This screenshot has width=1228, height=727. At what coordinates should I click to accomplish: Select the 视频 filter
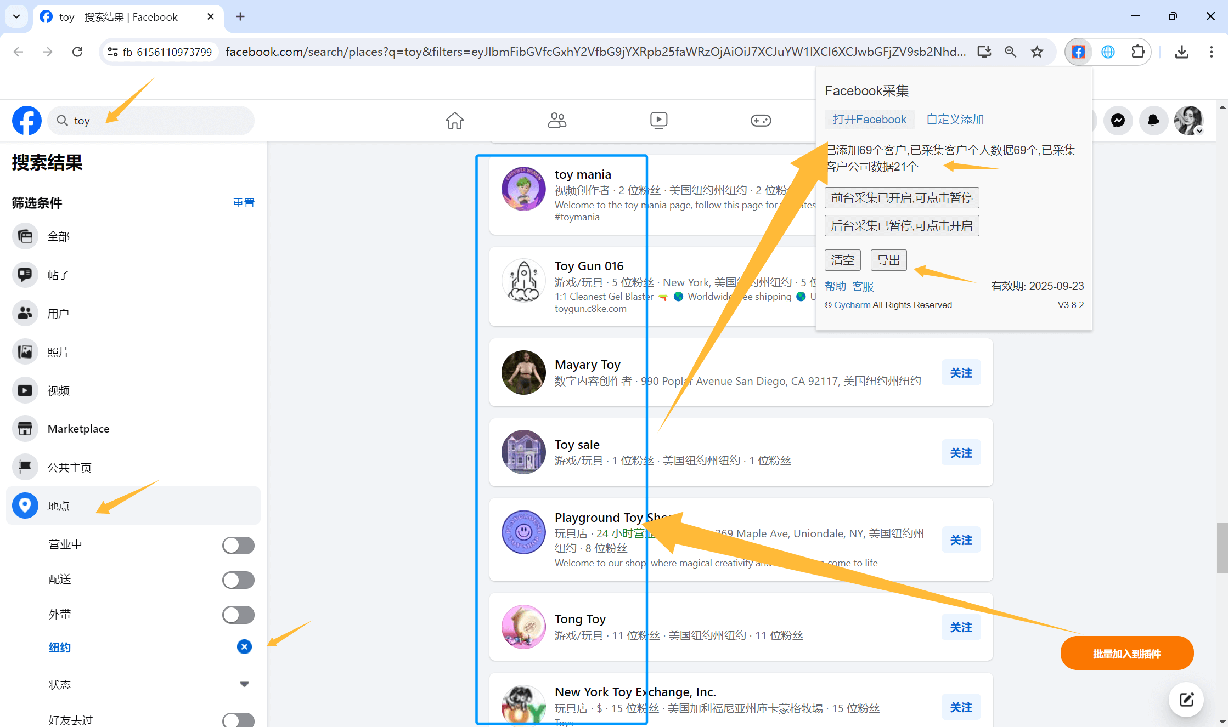(133, 390)
